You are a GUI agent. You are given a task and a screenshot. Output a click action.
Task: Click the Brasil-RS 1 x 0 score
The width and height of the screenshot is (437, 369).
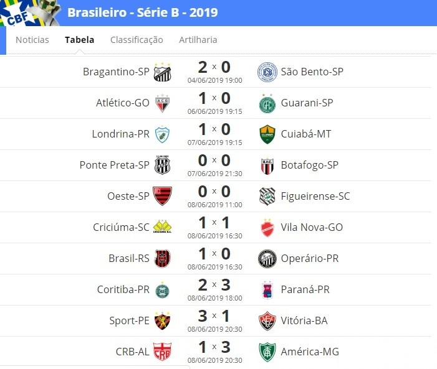pos(214,254)
